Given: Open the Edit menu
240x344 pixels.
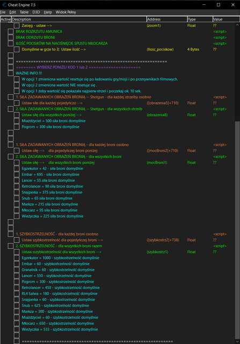Looking at the screenshot, I should (x=12, y=12).
